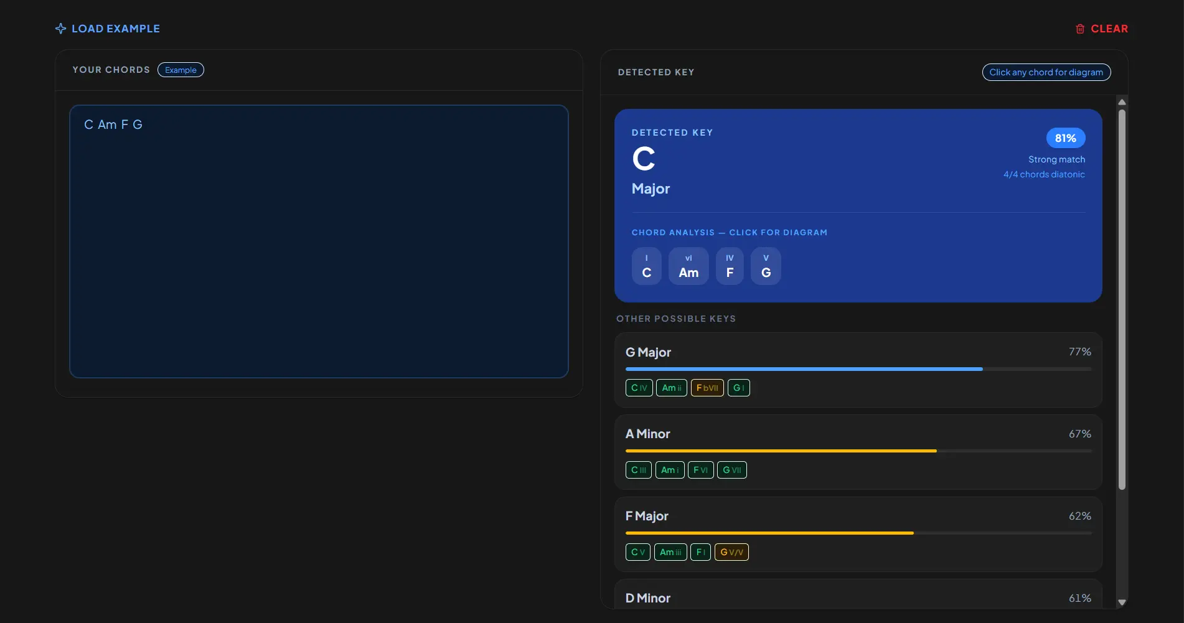Select the D Minor key heading

point(647,598)
